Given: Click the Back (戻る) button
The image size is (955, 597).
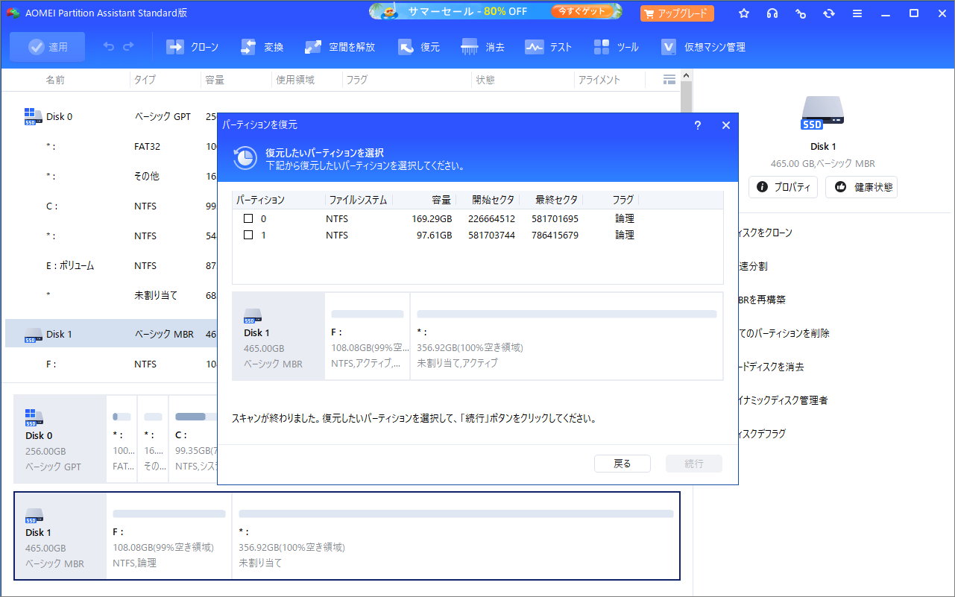Looking at the screenshot, I should (x=623, y=464).
